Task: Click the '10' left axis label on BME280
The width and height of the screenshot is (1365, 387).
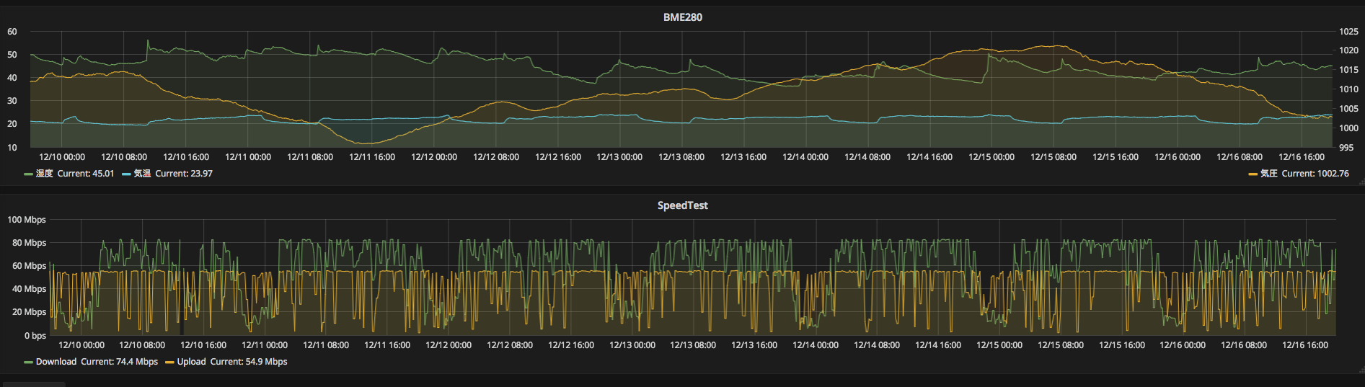Action: [x=12, y=148]
